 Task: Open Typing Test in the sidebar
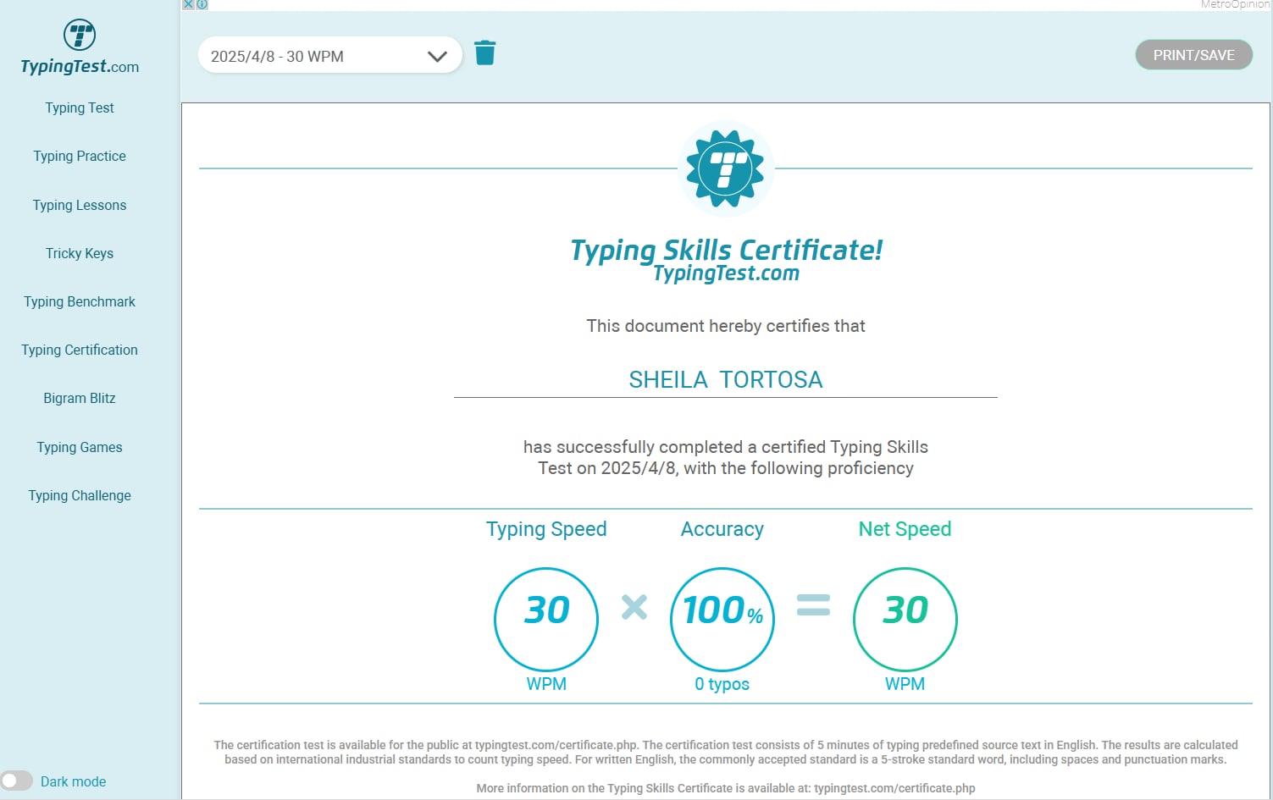80,108
